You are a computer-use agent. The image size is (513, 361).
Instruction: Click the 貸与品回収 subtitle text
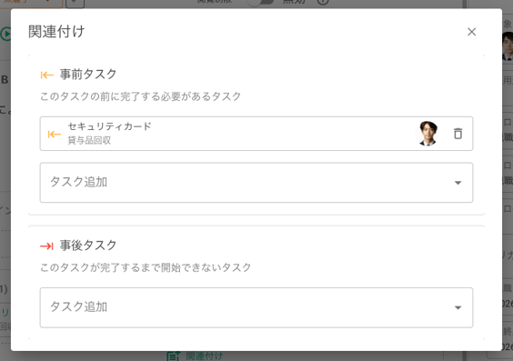[x=89, y=141]
